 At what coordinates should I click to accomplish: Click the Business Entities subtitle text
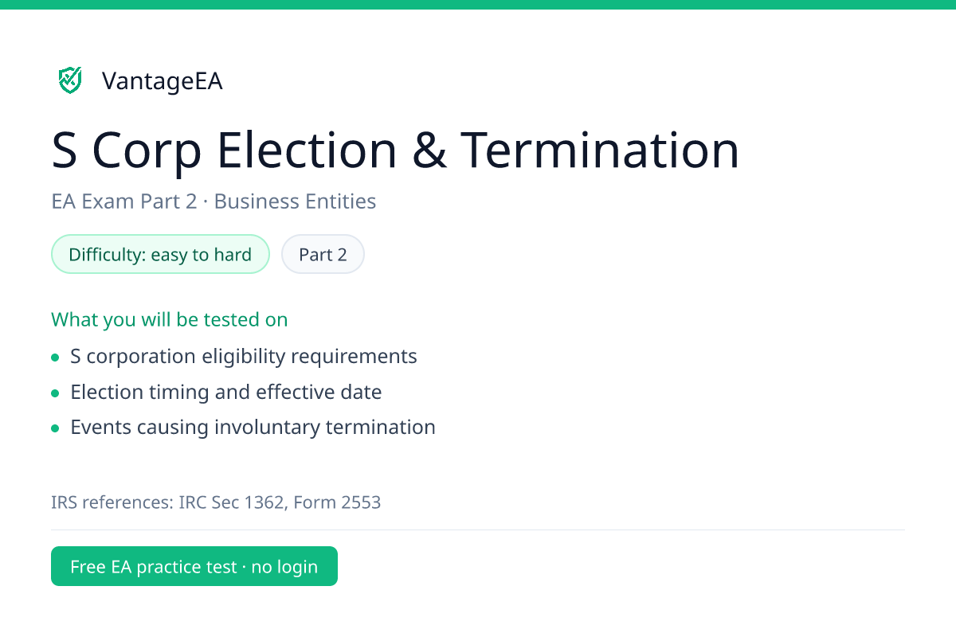tap(295, 201)
